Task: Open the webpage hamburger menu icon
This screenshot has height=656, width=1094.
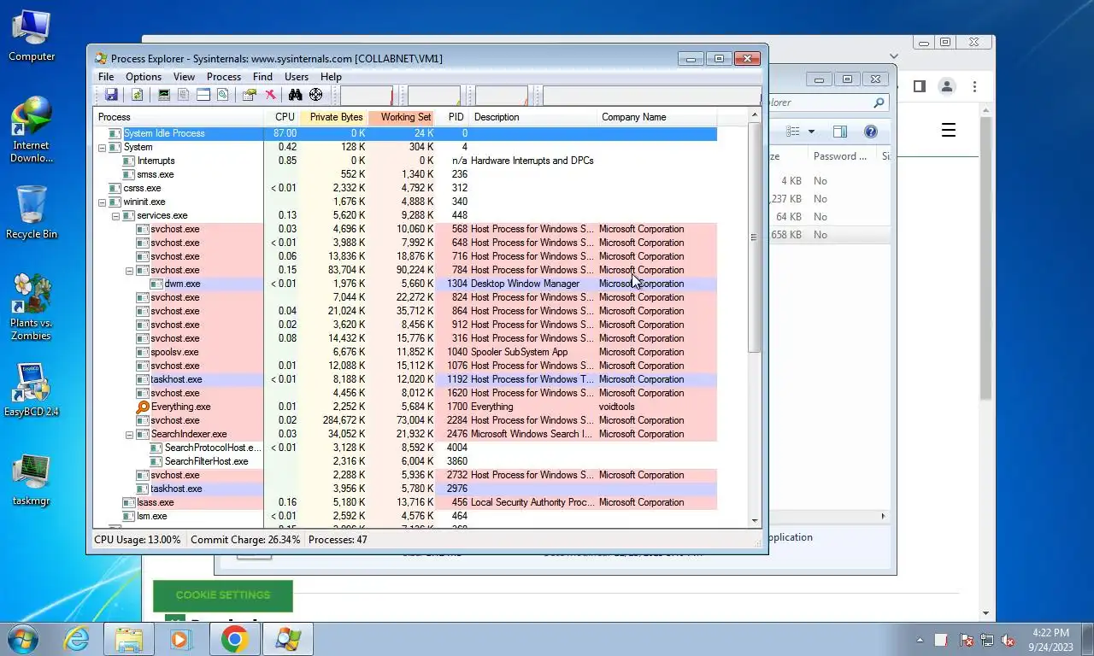Action: 949,130
